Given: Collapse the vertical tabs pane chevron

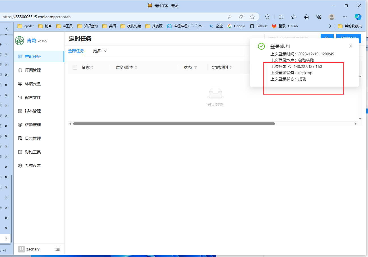Looking at the screenshot, I should (7, 29).
